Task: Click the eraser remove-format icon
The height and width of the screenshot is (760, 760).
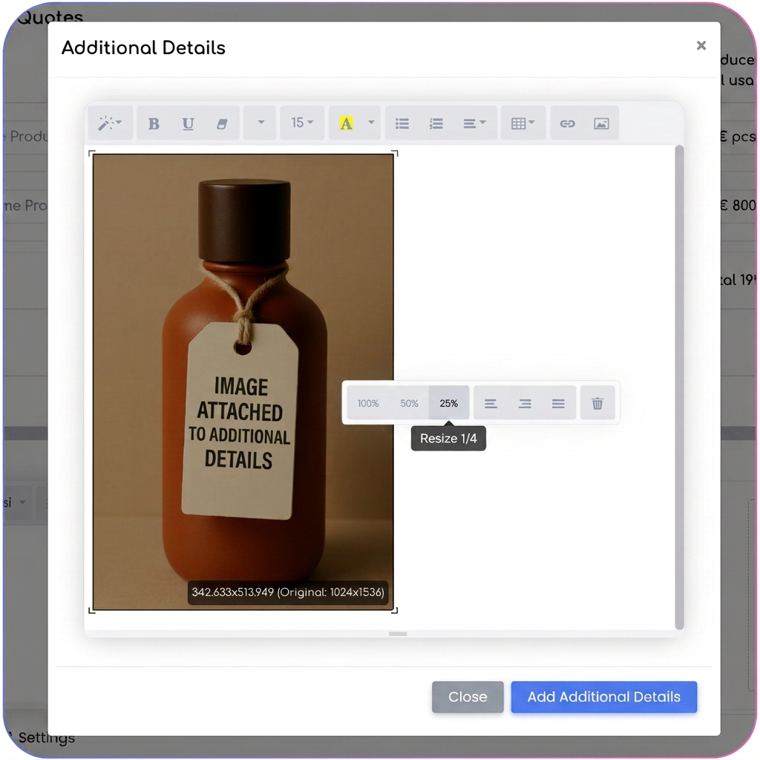Action: 222,124
